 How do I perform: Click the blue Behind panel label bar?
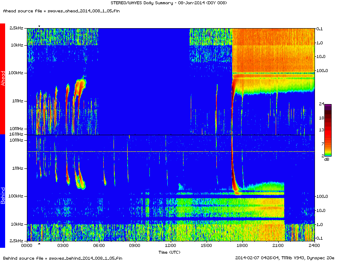pos(3,191)
